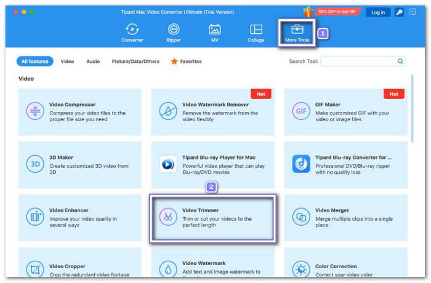Click the Video Merger icon
Screen dimensions: 431x283
(x=301, y=217)
